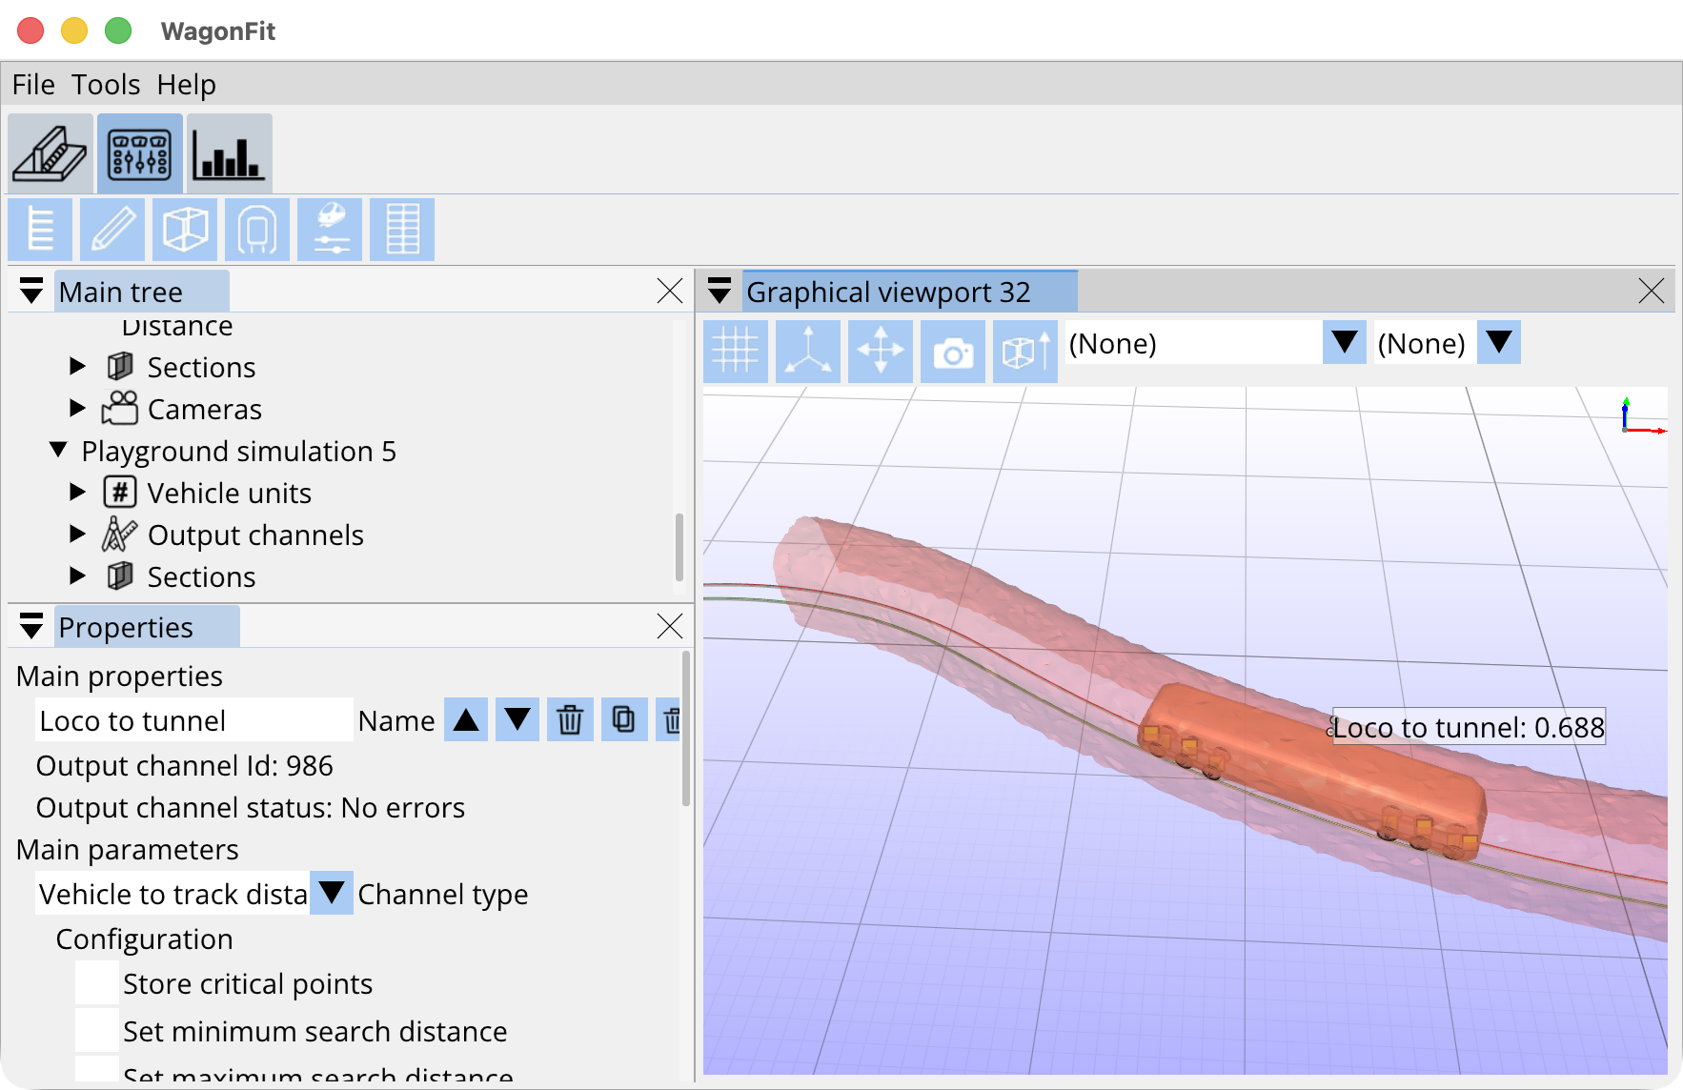Open the Tools menu

tap(106, 85)
